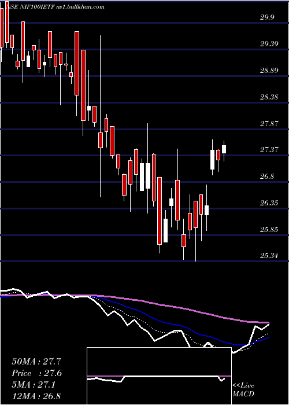Click the last white candlestick on the chart
Viewport: 289px width, 405px height.
[x=224, y=149]
